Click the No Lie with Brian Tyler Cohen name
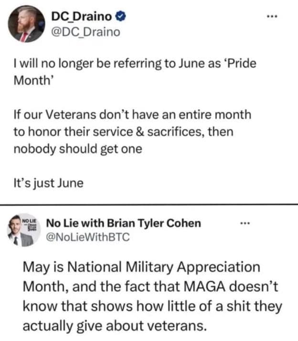The width and height of the screenshot is (298, 341). coord(123,223)
